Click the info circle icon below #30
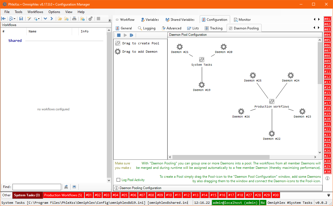Viewport: 333px width, 206px height. point(327,178)
